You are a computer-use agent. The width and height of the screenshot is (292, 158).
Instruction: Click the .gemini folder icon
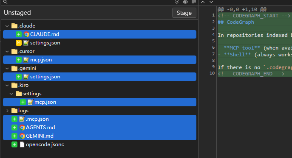(14, 68)
